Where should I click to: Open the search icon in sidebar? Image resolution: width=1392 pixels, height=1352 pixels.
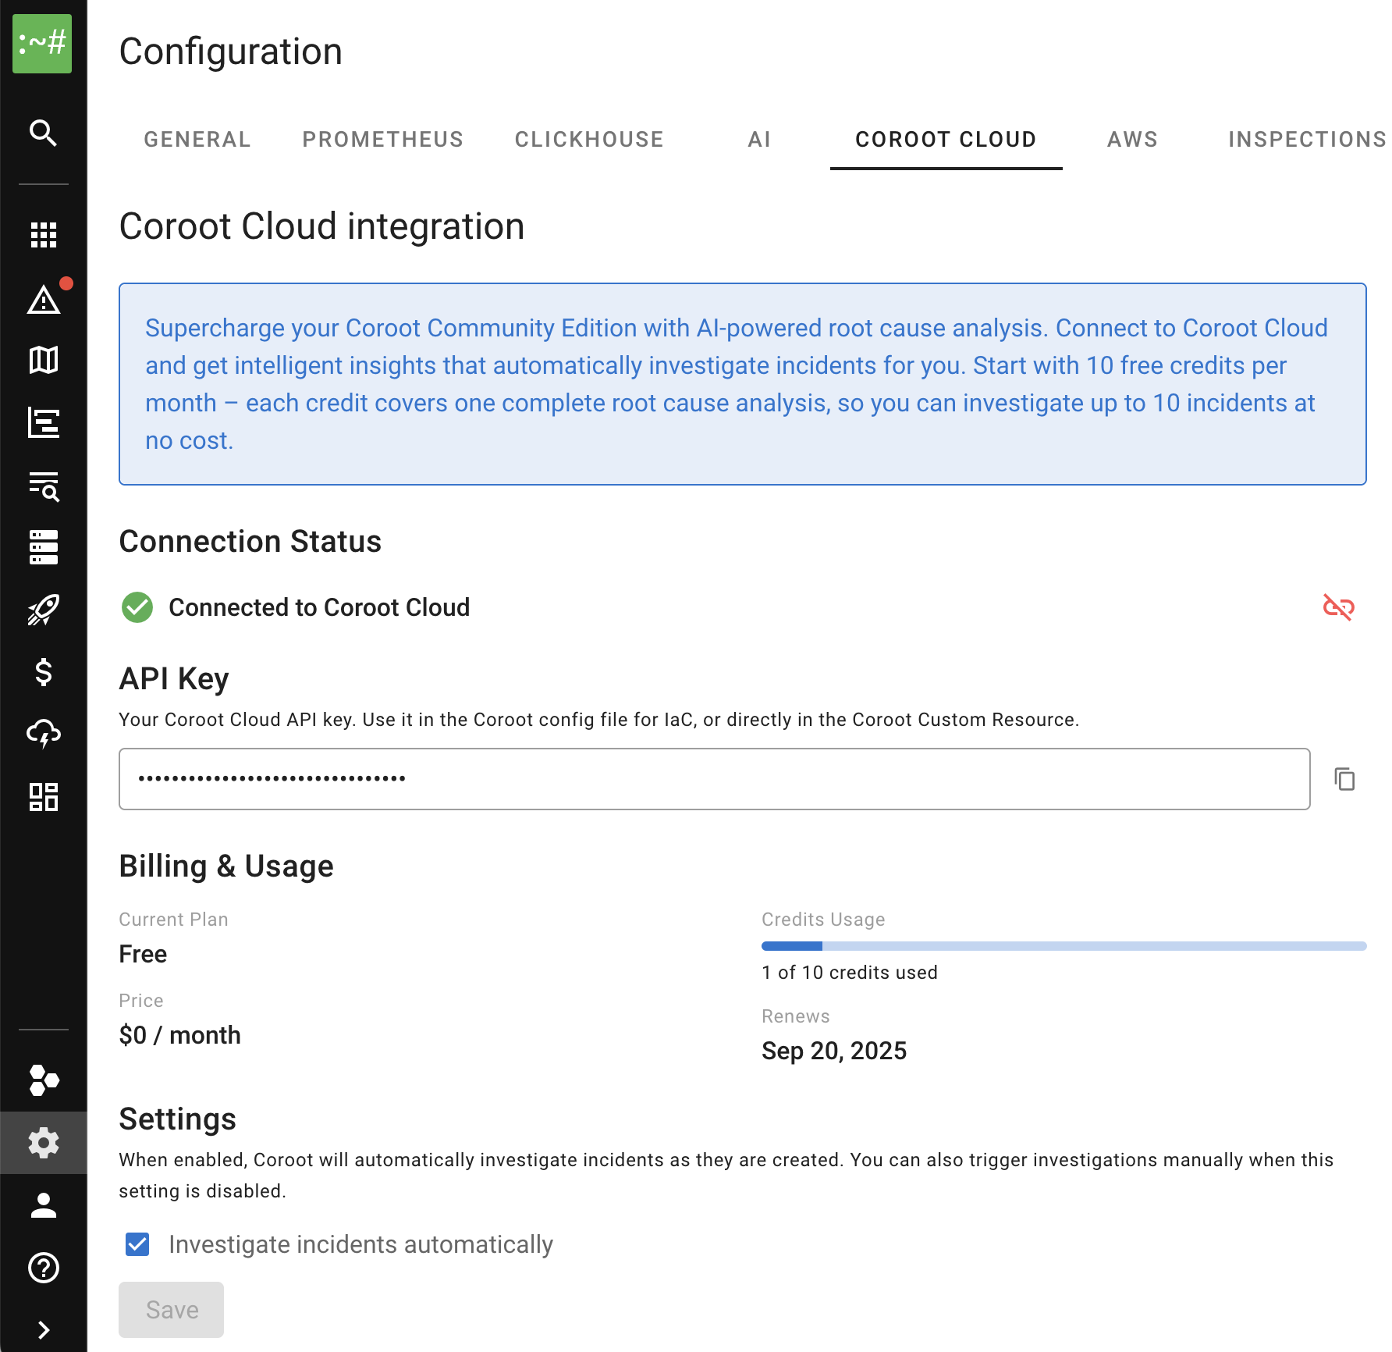pos(44,133)
